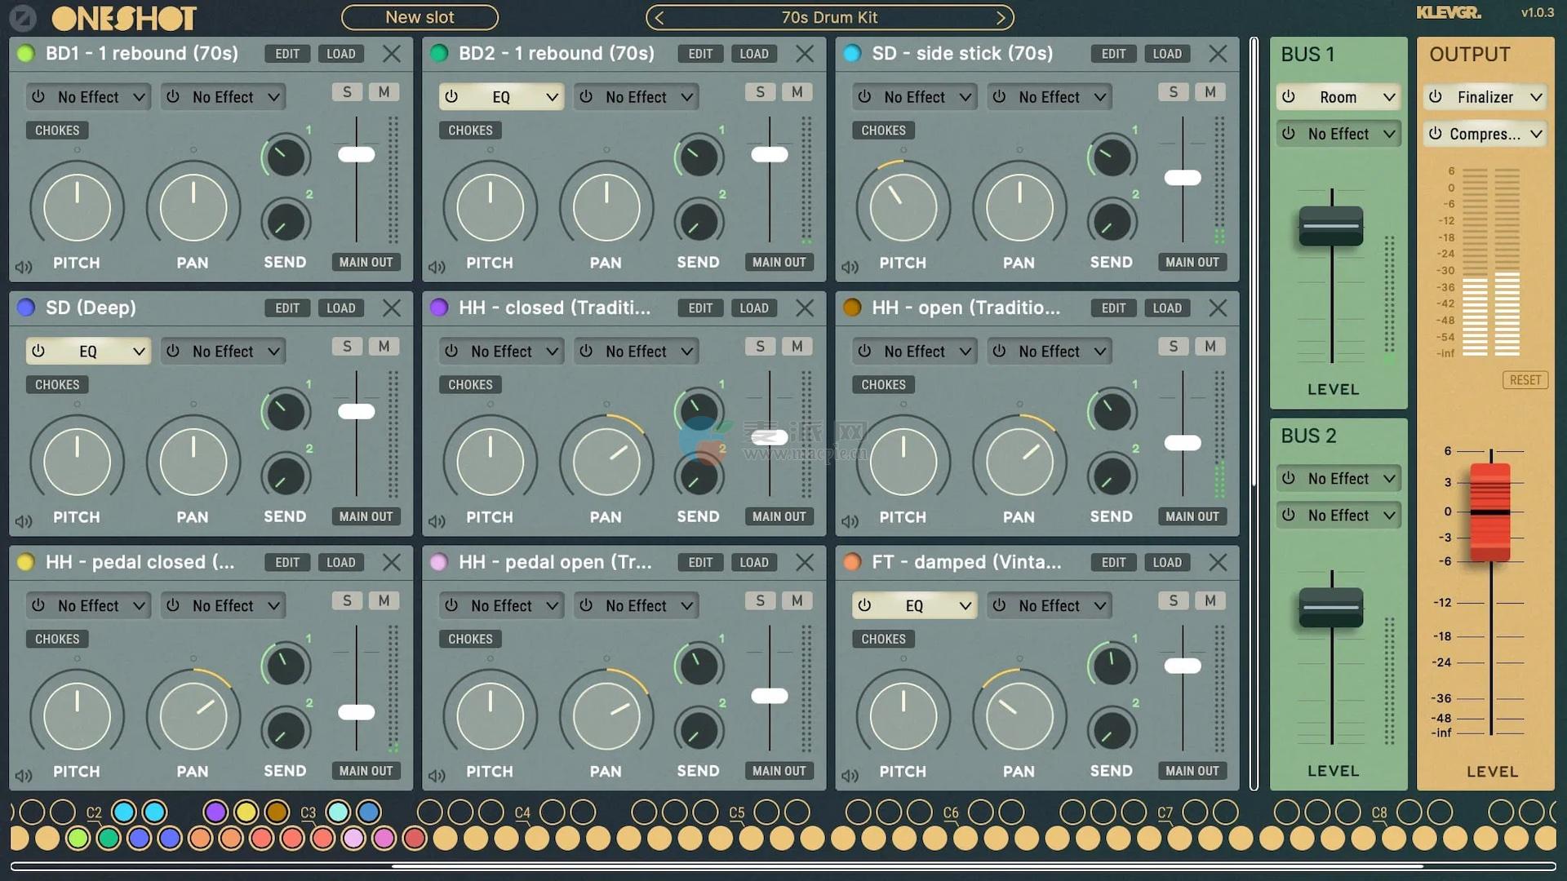Click speaker icon in FT damped slot
Image resolution: width=1567 pixels, height=881 pixels.
(850, 776)
